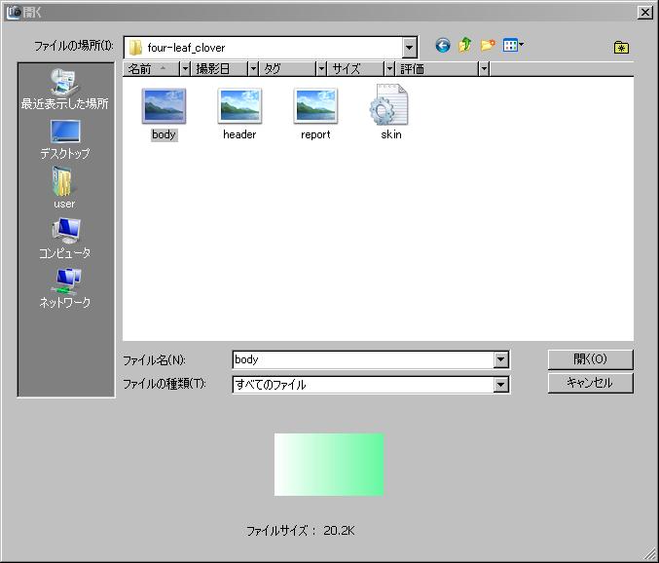
Task: Open ネットワーク in the sidebar
Action: tap(64, 288)
